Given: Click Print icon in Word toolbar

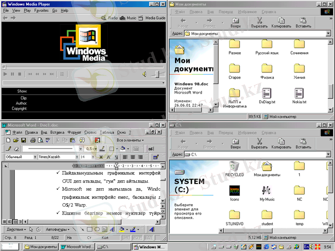Looking at the screenshot, I should (33, 140).
